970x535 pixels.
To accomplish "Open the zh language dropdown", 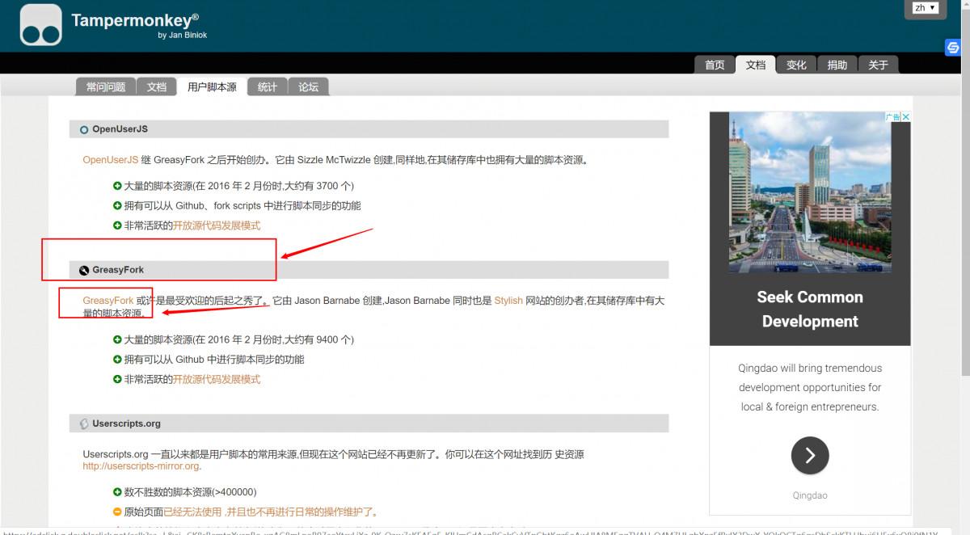I will pyautogui.click(x=926, y=7).
